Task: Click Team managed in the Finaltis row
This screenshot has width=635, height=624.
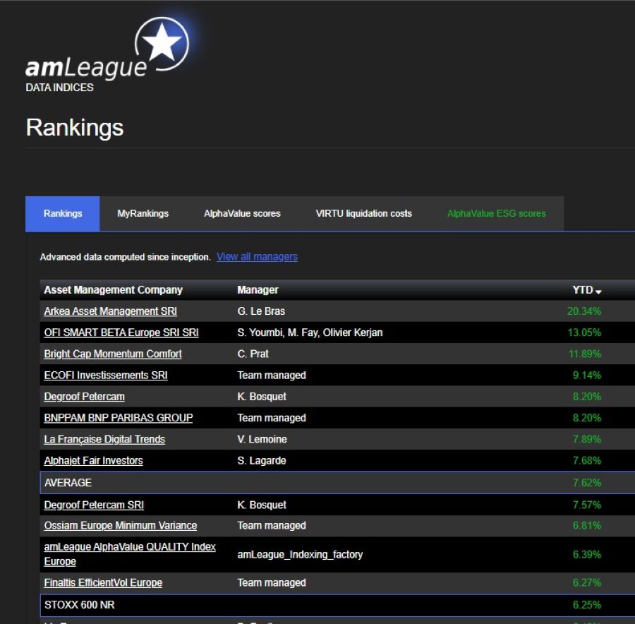Action: (x=272, y=582)
